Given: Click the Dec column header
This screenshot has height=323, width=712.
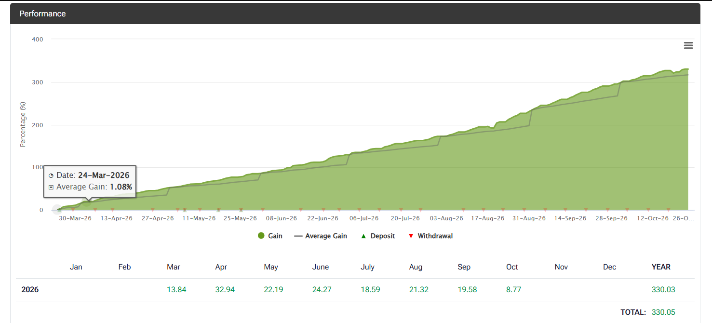Looking at the screenshot, I should [609, 267].
